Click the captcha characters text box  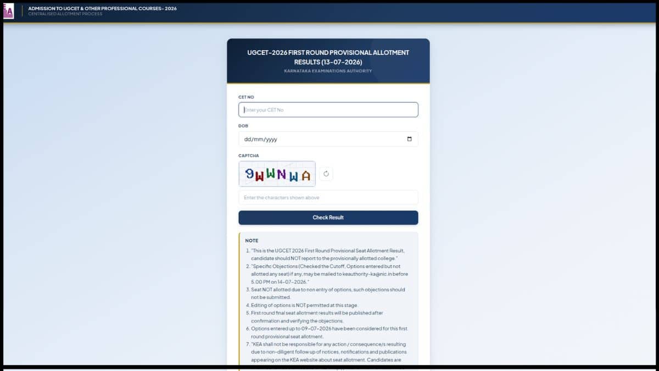pyautogui.click(x=328, y=197)
